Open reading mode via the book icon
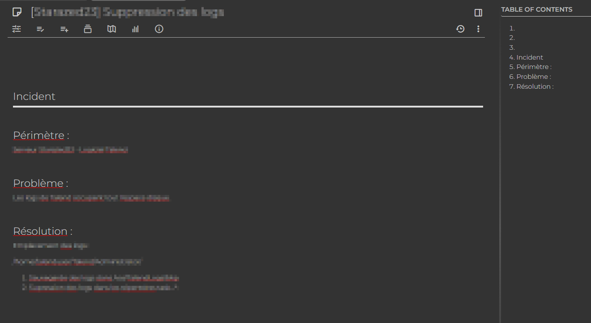 [x=111, y=29]
